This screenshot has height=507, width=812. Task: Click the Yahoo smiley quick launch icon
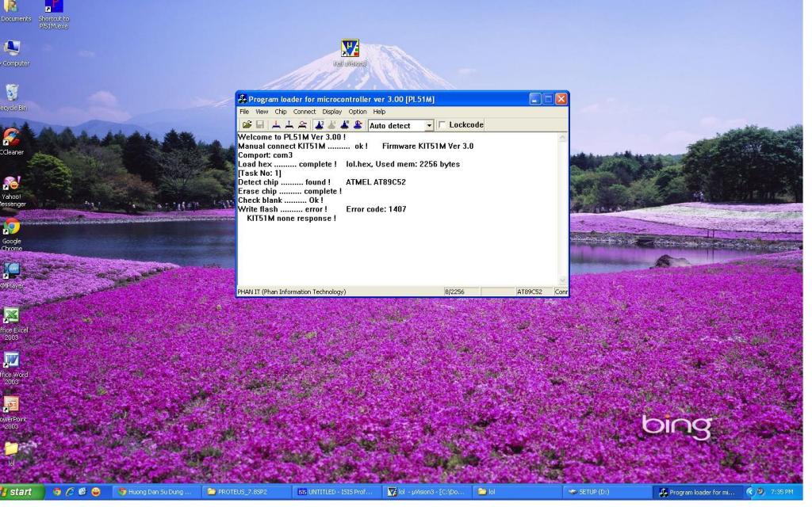[96, 492]
